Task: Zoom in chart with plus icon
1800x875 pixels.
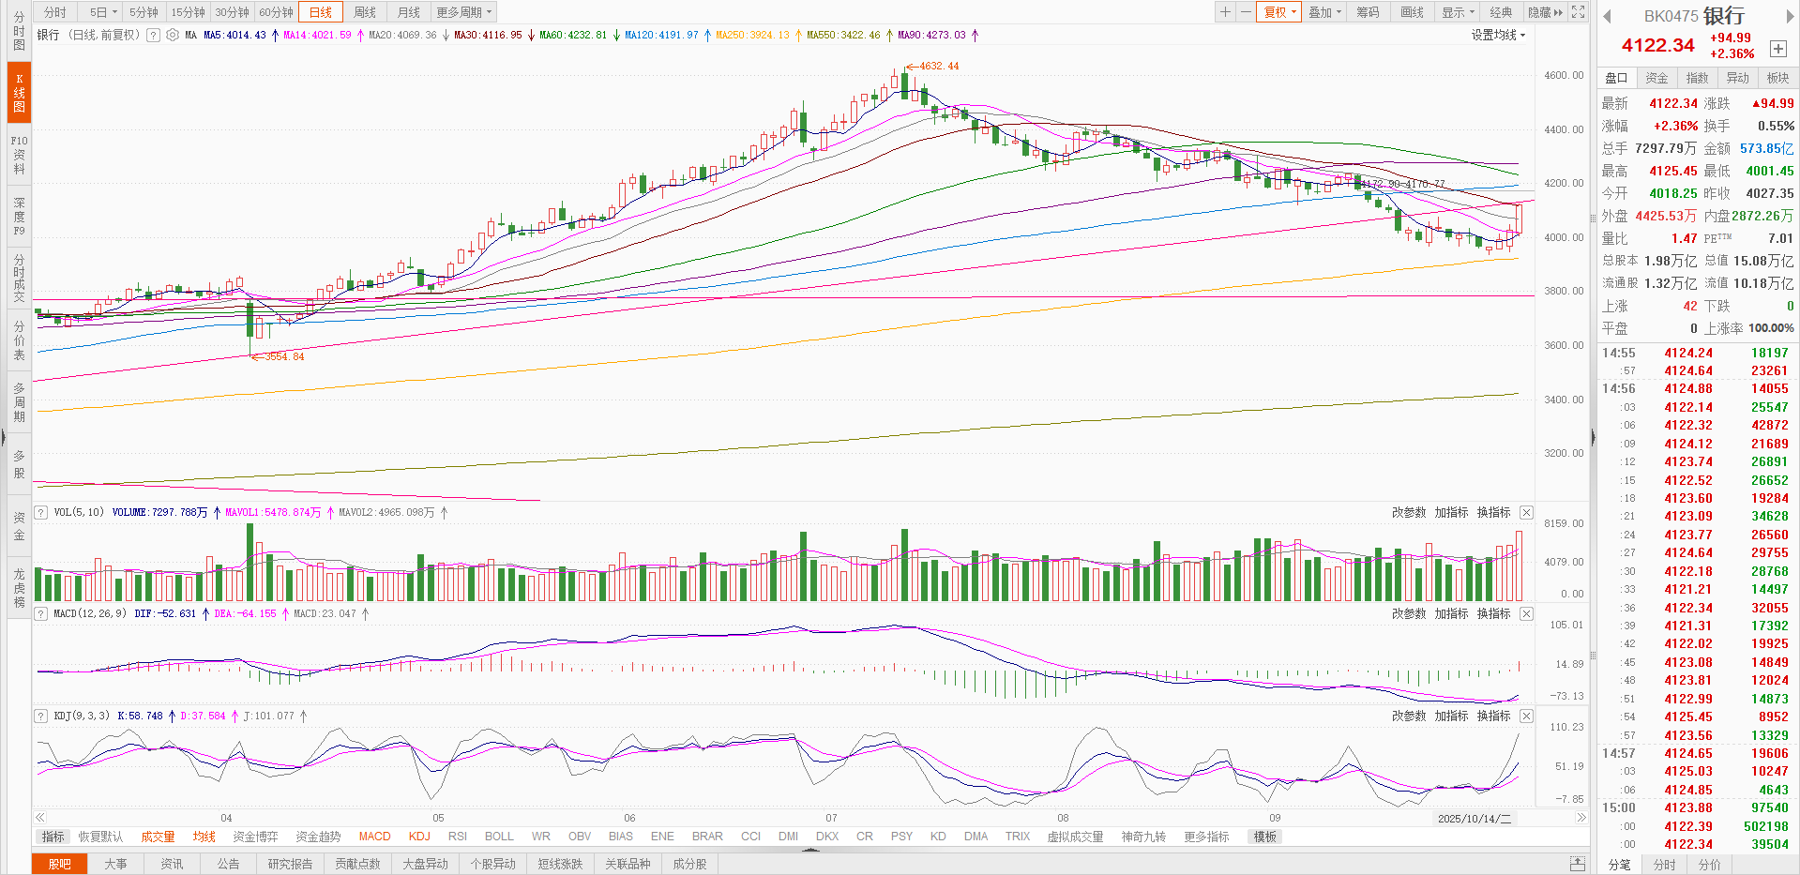Action: 1225,12
